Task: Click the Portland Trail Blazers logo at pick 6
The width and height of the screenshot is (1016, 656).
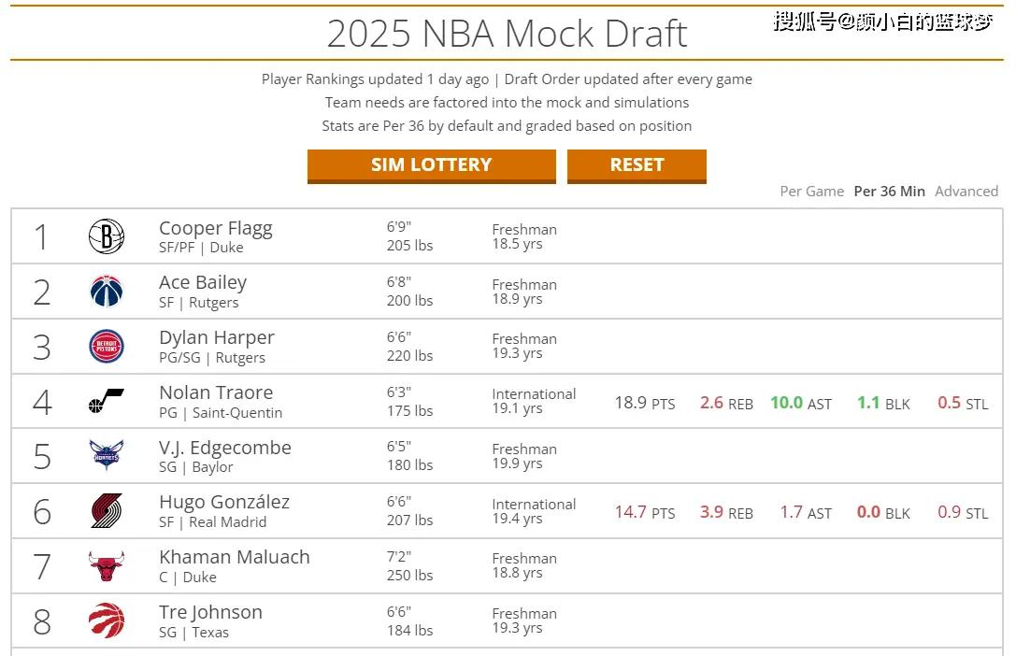Action: [x=107, y=510]
